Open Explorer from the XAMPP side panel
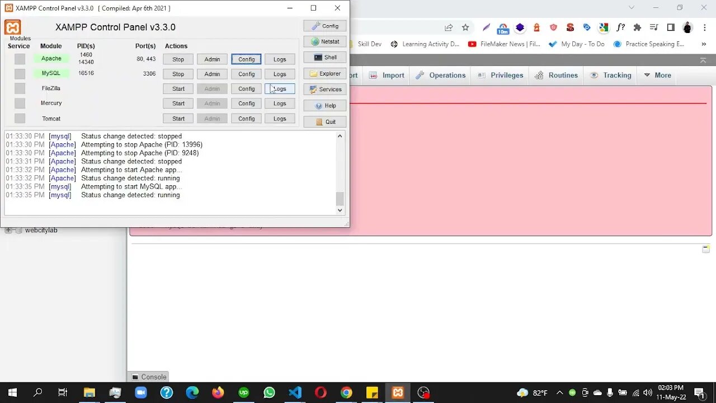Screen dimensions: 716x403 pos(325,73)
